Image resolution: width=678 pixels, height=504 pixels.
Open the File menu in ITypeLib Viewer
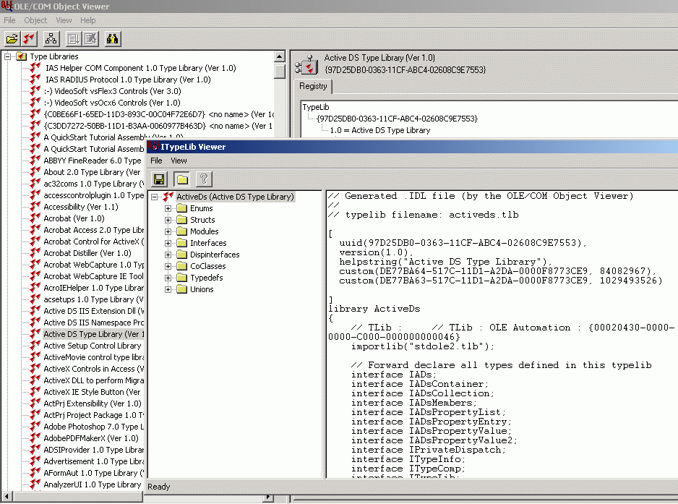(156, 161)
